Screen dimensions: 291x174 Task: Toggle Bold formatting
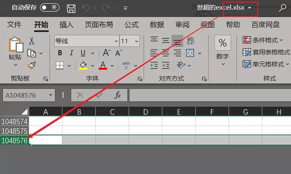60,53
